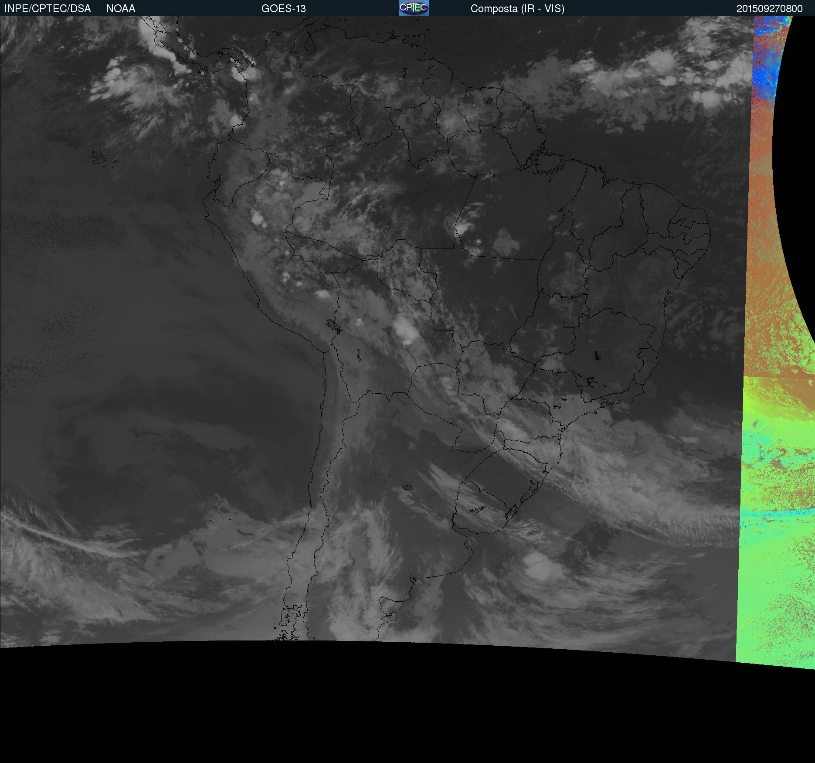Click the NOAA label in header
This screenshot has width=815, height=763.
tap(121, 9)
